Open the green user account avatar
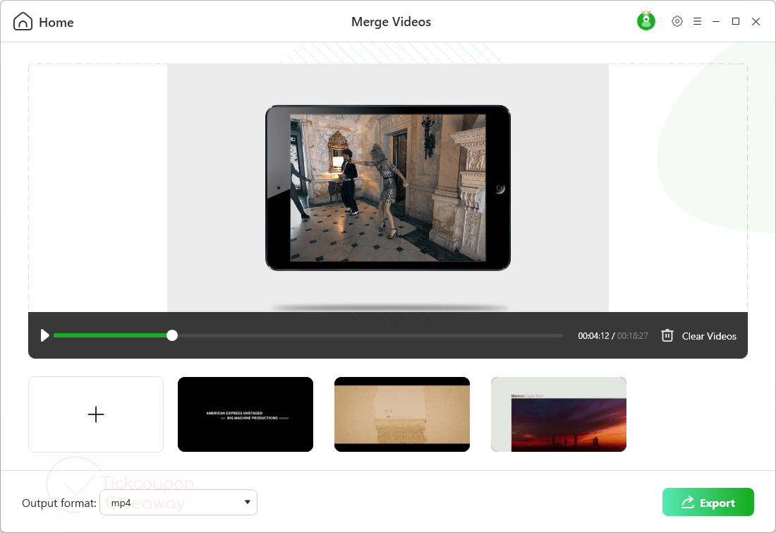776x533 pixels. 646,21
